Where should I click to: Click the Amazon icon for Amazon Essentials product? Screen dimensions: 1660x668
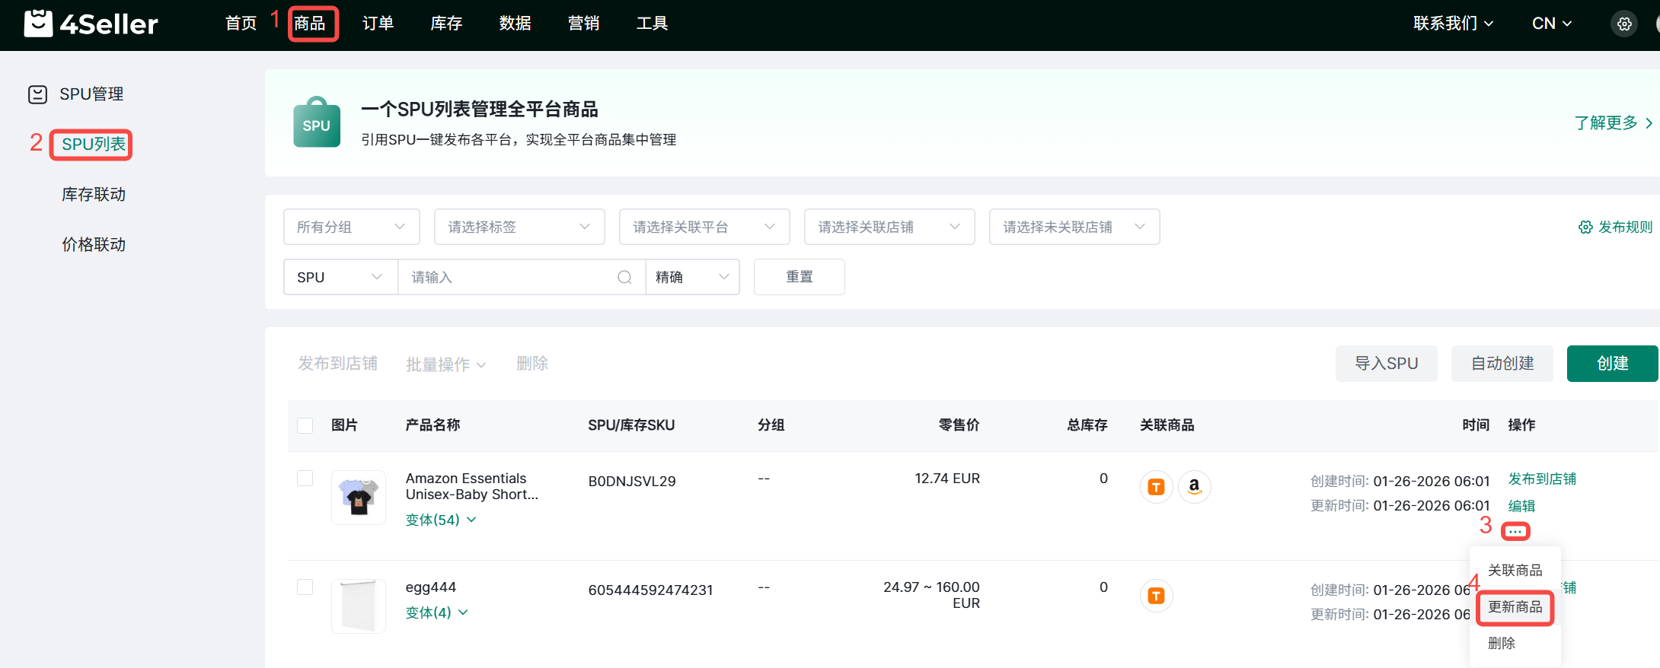coord(1194,486)
